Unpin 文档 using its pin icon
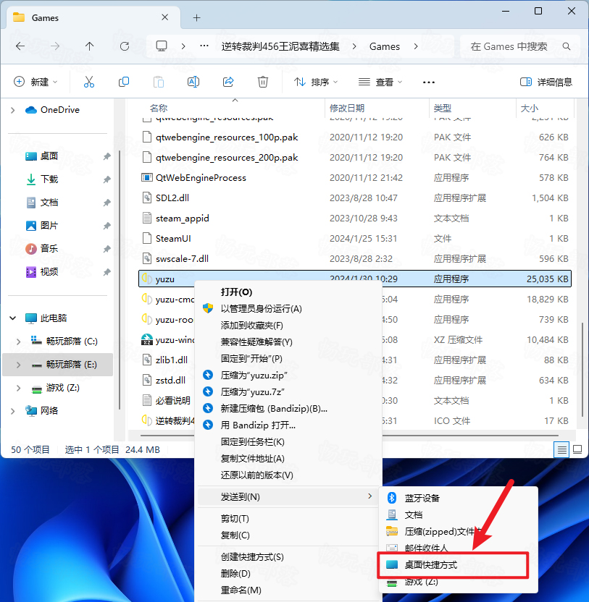The height and width of the screenshot is (602, 589). point(107,203)
